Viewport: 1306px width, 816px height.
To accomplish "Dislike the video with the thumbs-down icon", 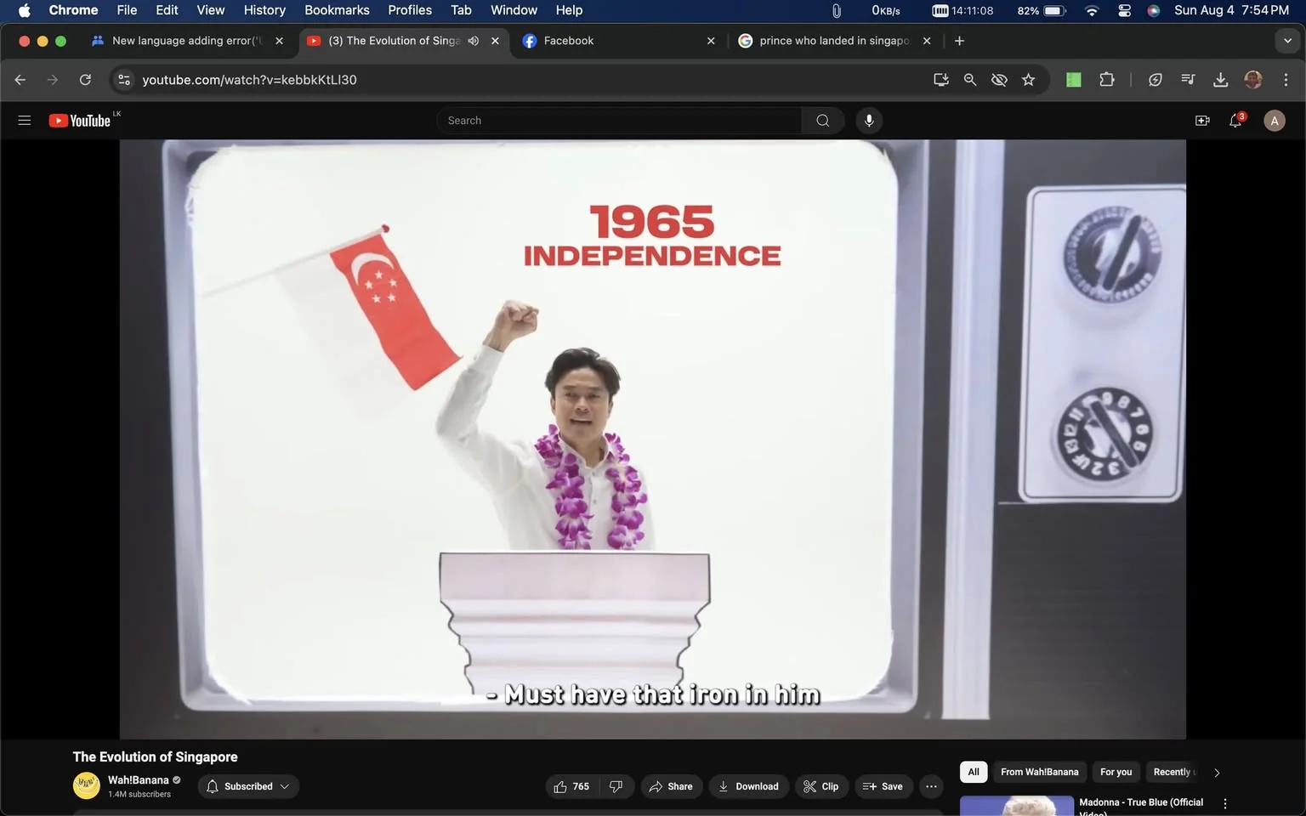I will [616, 786].
